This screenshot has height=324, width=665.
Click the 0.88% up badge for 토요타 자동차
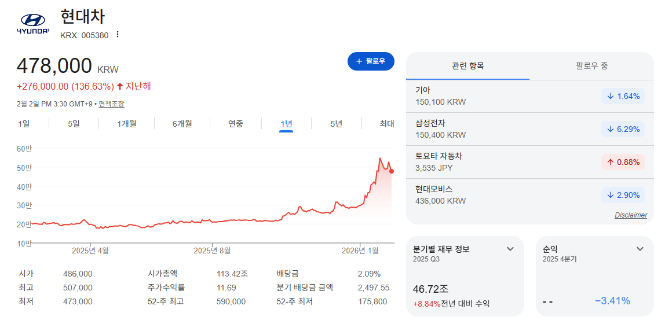[x=623, y=162]
